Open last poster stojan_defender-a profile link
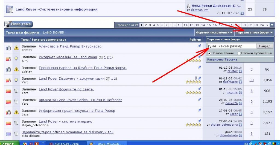Image resolution: width=280 pixels, height=145 pixels. [224, 125]
